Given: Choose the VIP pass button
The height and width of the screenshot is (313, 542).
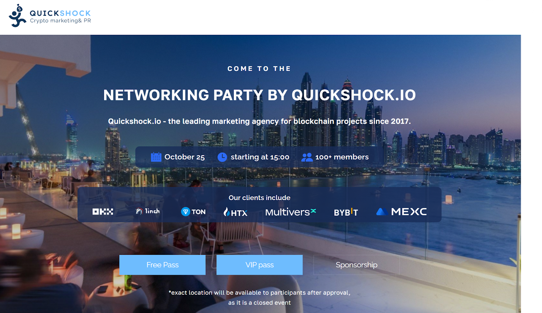Looking at the screenshot, I should (259, 265).
